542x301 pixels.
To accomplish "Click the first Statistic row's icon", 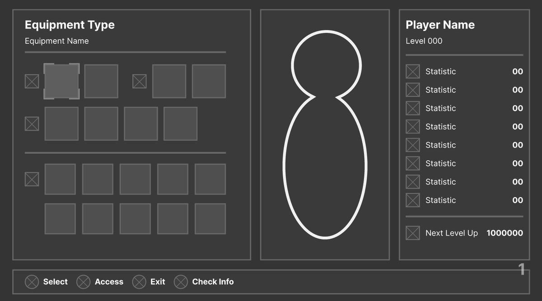I will point(413,71).
